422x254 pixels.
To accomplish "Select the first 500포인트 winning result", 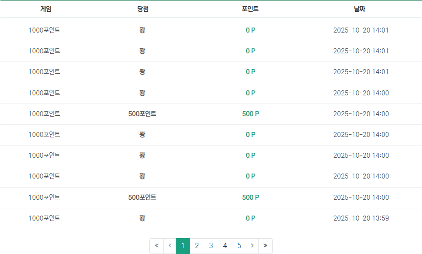I will pos(142,114).
